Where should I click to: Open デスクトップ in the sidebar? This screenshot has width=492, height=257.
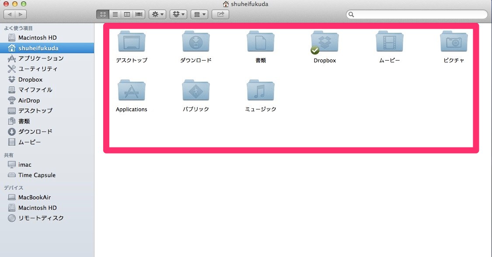click(47, 111)
